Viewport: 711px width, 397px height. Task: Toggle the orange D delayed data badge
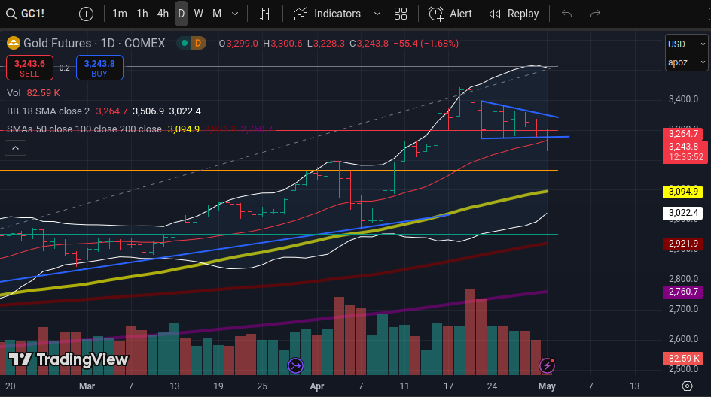[x=198, y=44]
